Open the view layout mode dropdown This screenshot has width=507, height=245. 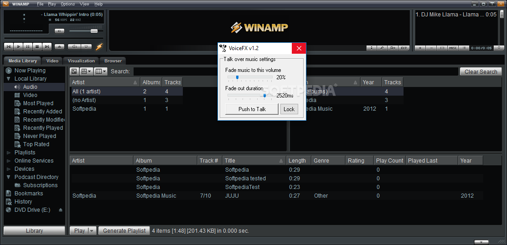tap(86, 71)
